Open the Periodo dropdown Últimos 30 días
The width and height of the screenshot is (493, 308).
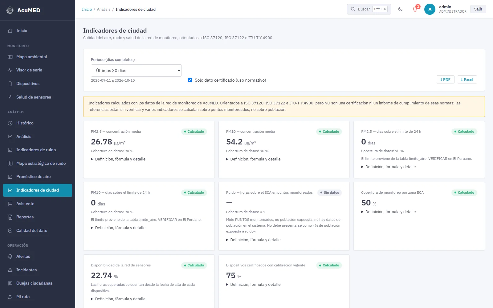136,71
